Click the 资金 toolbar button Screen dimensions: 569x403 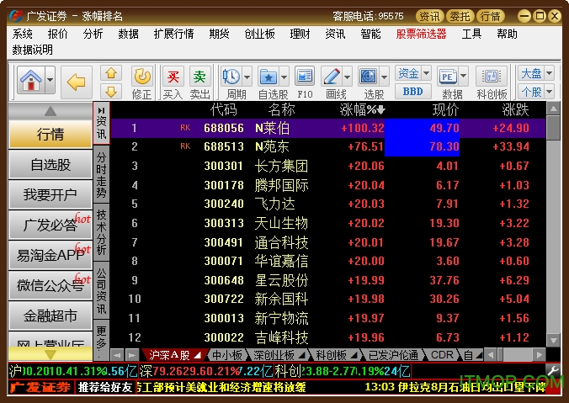408,73
